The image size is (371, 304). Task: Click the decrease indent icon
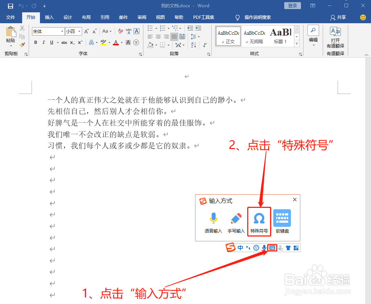[190, 28]
